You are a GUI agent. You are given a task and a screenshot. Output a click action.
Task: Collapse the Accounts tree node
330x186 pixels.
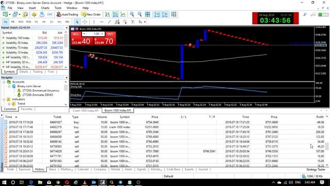(x=4, y=82)
